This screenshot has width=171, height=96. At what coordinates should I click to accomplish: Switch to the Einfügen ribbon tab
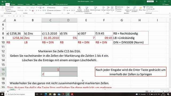(13, 4)
